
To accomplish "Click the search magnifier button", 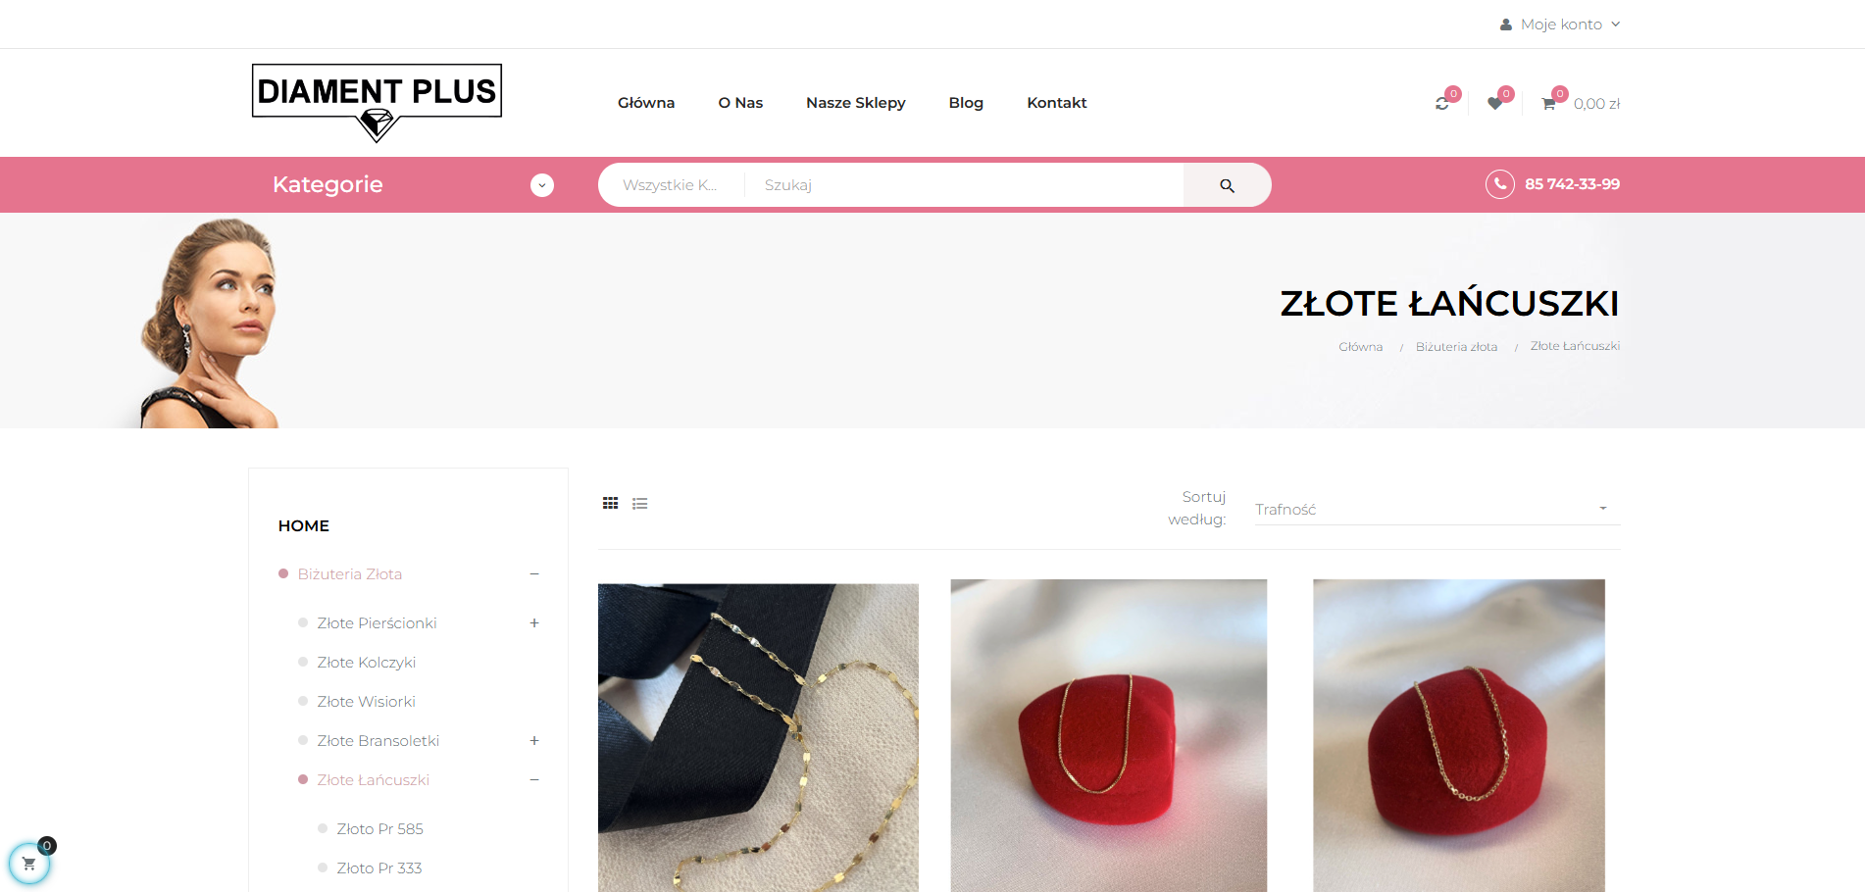I will (x=1227, y=185).
